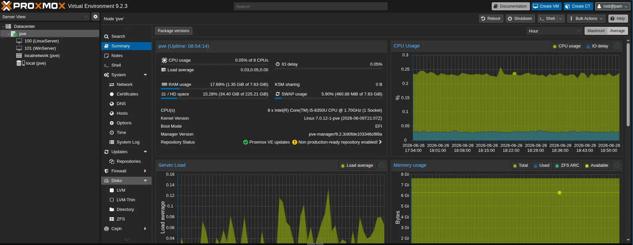
Task: Open the Disks section
Action: pyautogui.click(x=126, y=181)
